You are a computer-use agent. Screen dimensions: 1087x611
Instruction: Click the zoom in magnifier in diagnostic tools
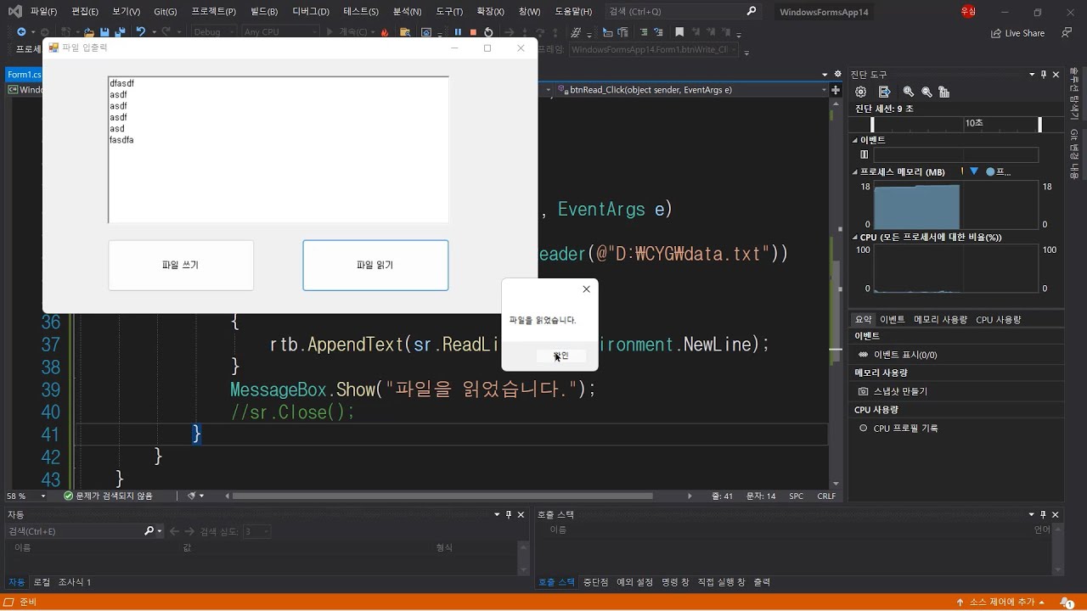909,92
